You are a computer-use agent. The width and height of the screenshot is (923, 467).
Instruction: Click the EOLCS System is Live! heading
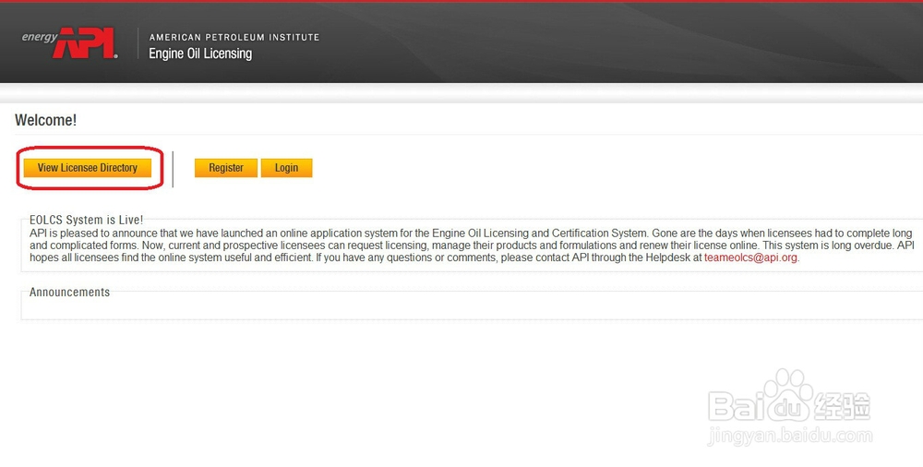(x=87, y=220)
